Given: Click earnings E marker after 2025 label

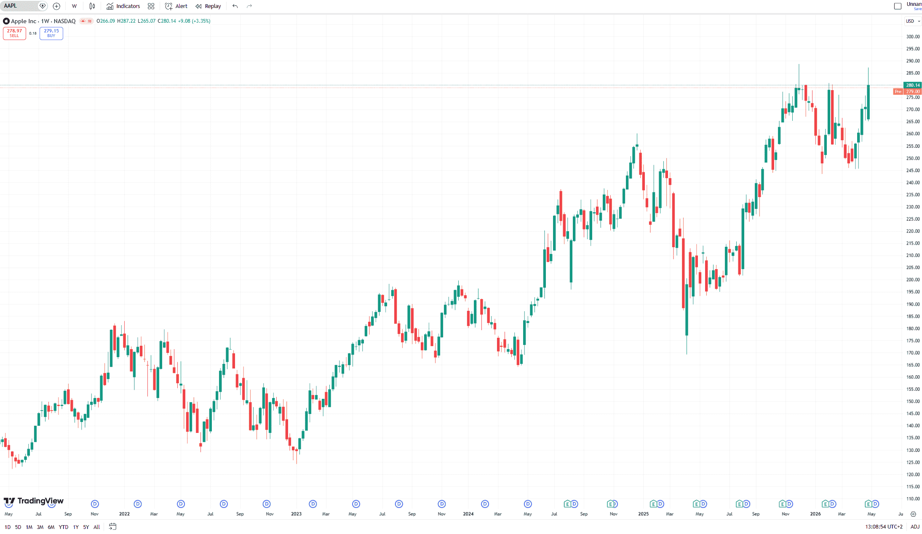Looking at the screenshot, I should coord(653,504).
